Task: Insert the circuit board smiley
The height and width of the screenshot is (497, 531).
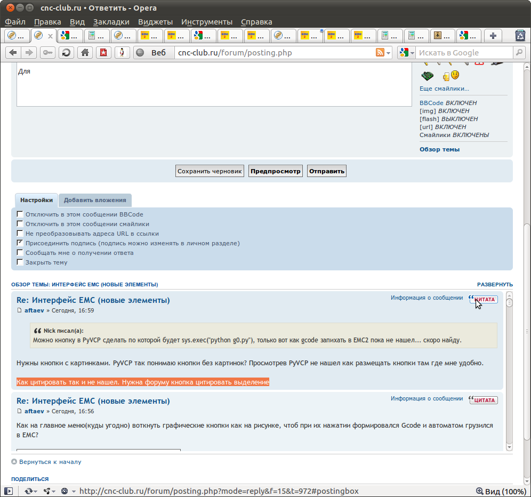Action: click(x=428, y=76)
